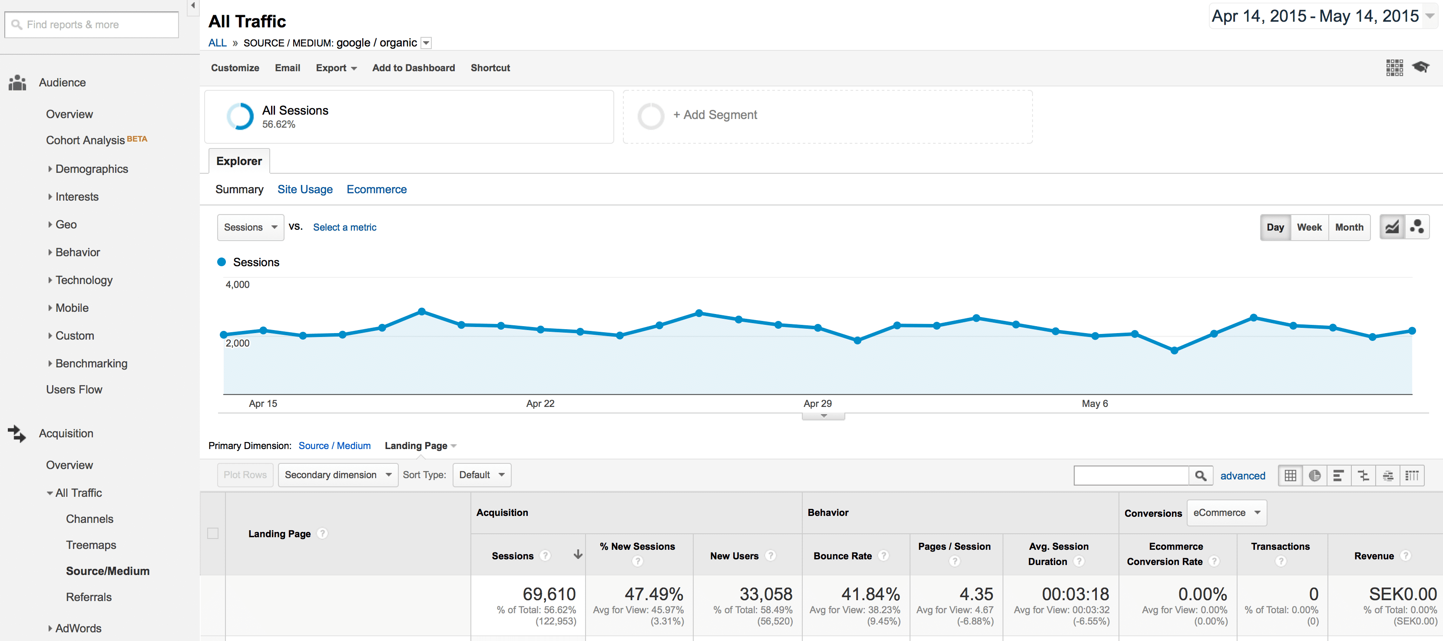This screenshot has height=641, width=1443.
Task: Switch to the Ecommerce tab
Action: click(x=377, y=189)
